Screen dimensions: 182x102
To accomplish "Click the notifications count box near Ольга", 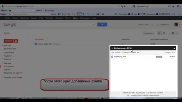I will [x=152, y=25].
